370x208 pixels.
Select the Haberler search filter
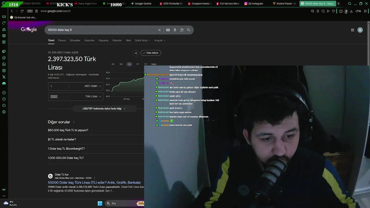(x=90, y=40)
